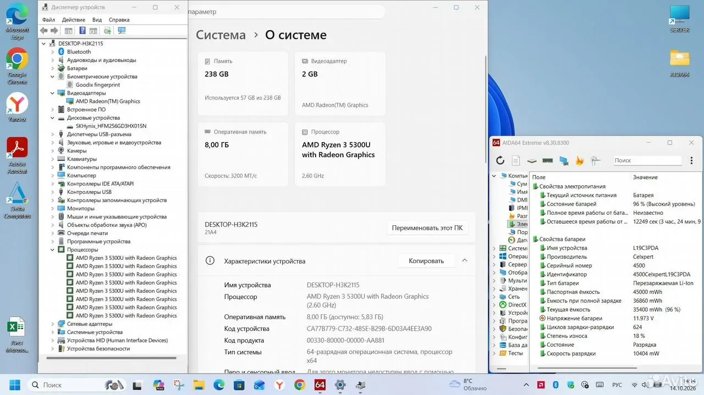This screenshot has width=704, height=395.
Task: Collapse Процессоры node in Device Manager
Action: click(53, 249)
